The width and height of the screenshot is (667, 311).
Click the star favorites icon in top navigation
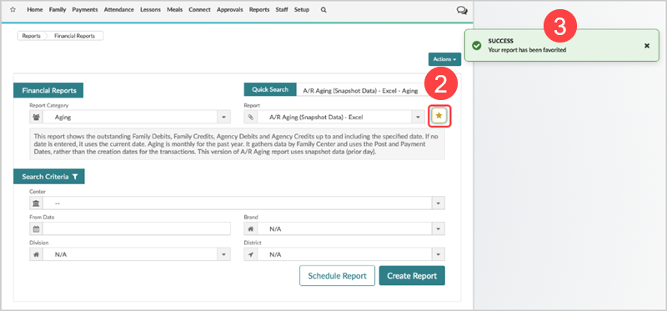click(13, 9)
